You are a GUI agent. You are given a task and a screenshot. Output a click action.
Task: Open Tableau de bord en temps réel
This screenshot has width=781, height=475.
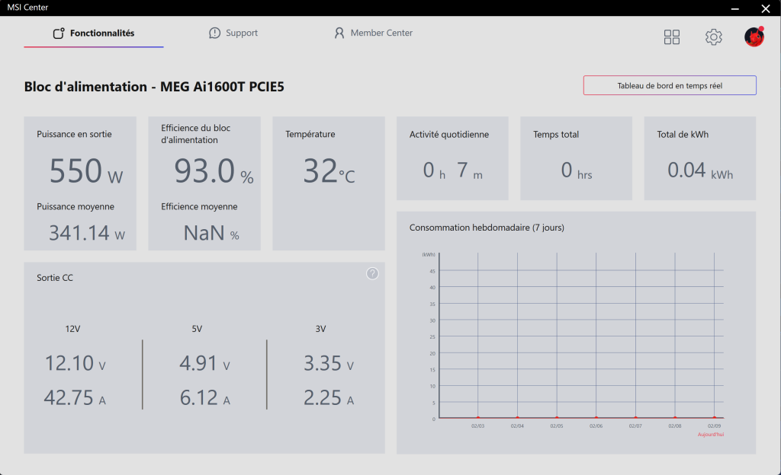[x=670, y=85]
